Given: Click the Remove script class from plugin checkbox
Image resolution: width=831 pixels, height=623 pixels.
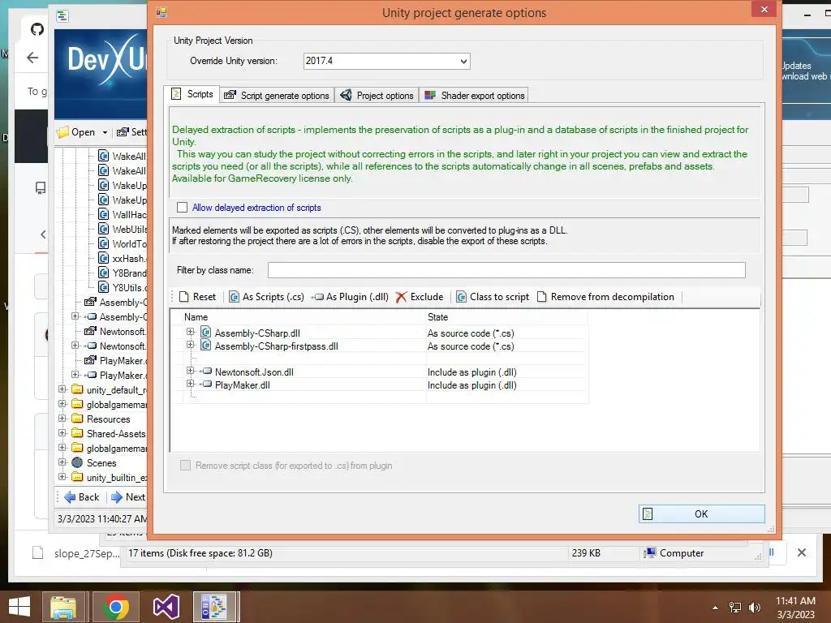Looking at the screenshot, I should 186,466.
